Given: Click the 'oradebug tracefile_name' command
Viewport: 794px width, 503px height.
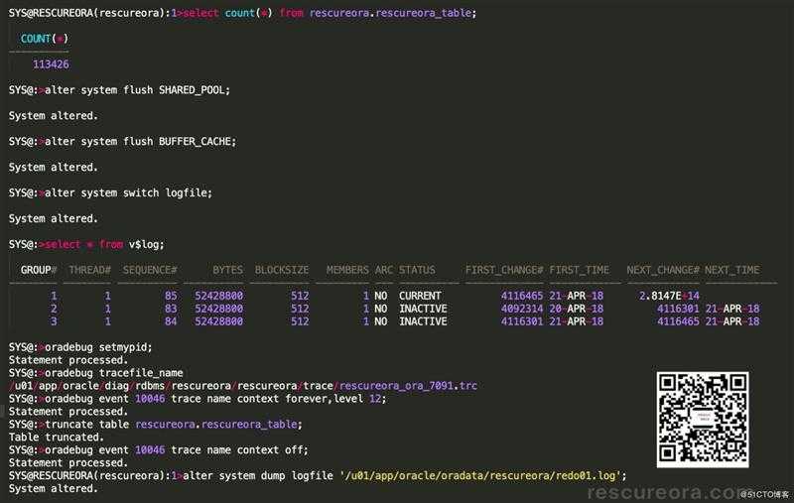Looking at the screenshot, I should pos(114,373).
